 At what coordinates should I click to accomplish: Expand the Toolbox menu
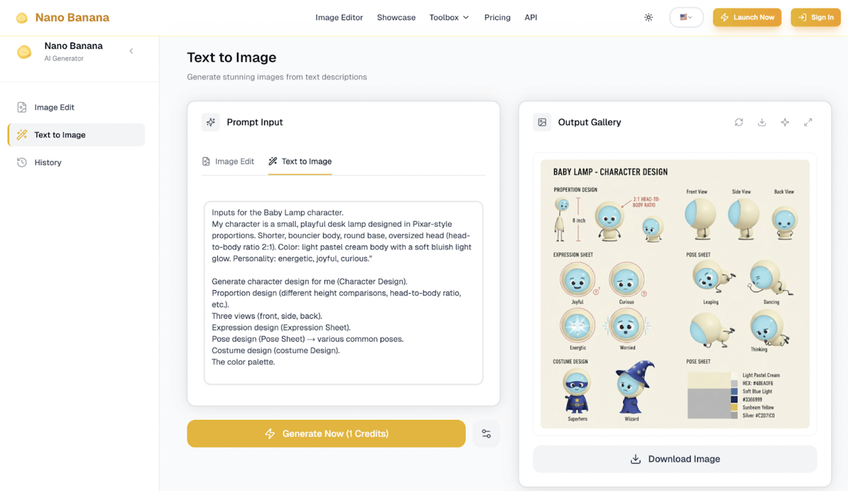(x=449, y=17)
